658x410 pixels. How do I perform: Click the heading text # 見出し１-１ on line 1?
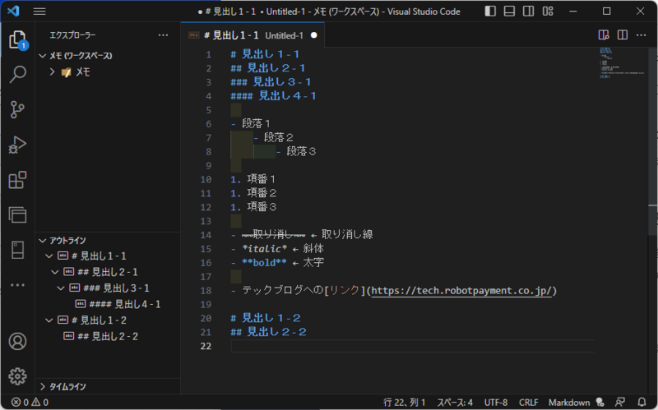[x=265, y=54]
